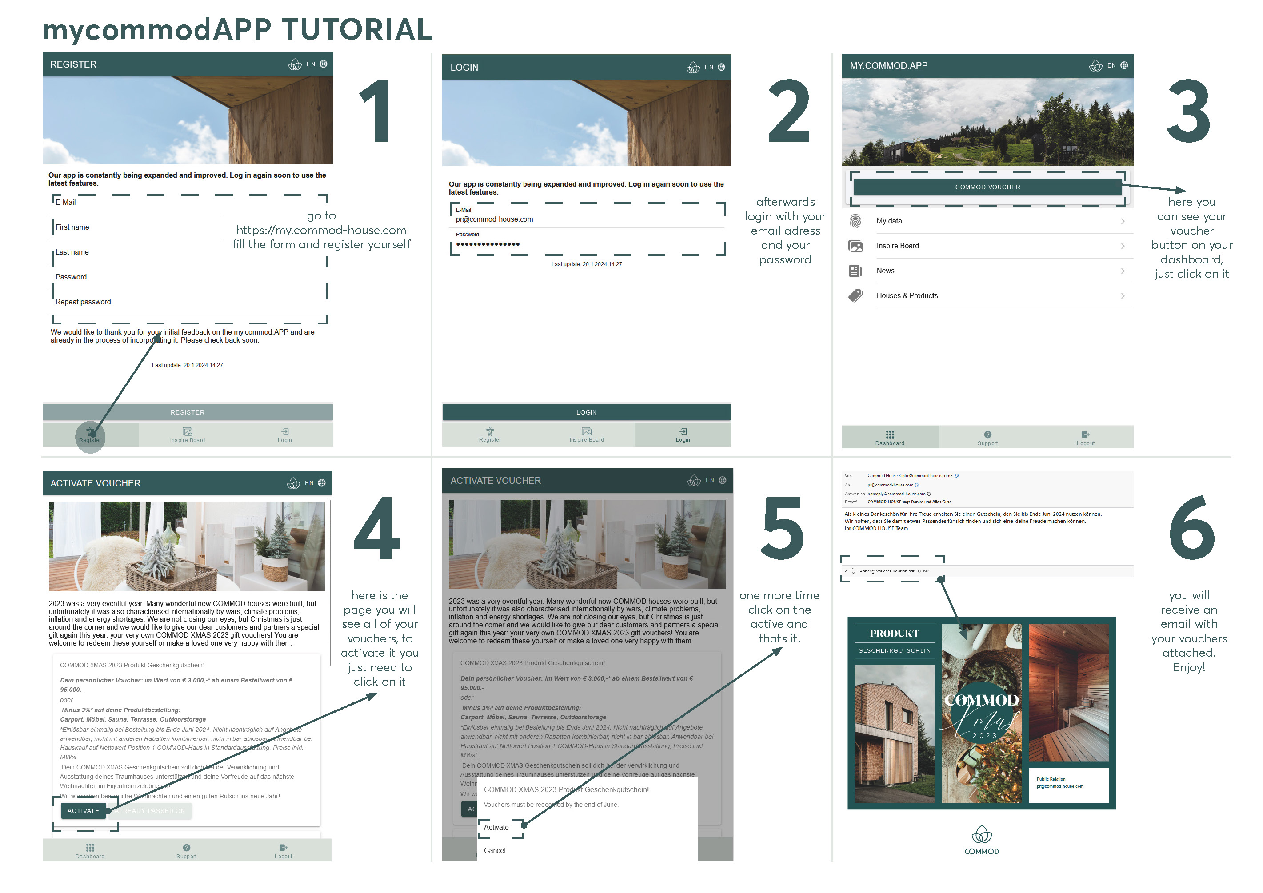Choose Cancel in the voucher popup
The height and width of the screenshot is (893, 1263).
[495, 850]
